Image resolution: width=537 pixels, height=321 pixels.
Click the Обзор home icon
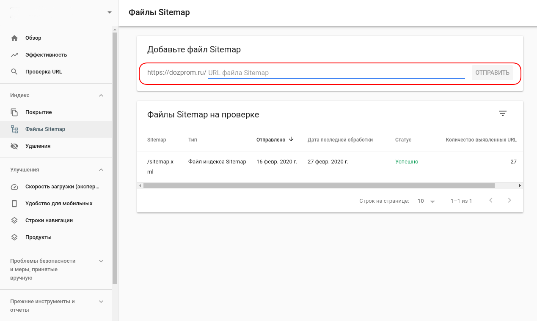click(14, 38)
